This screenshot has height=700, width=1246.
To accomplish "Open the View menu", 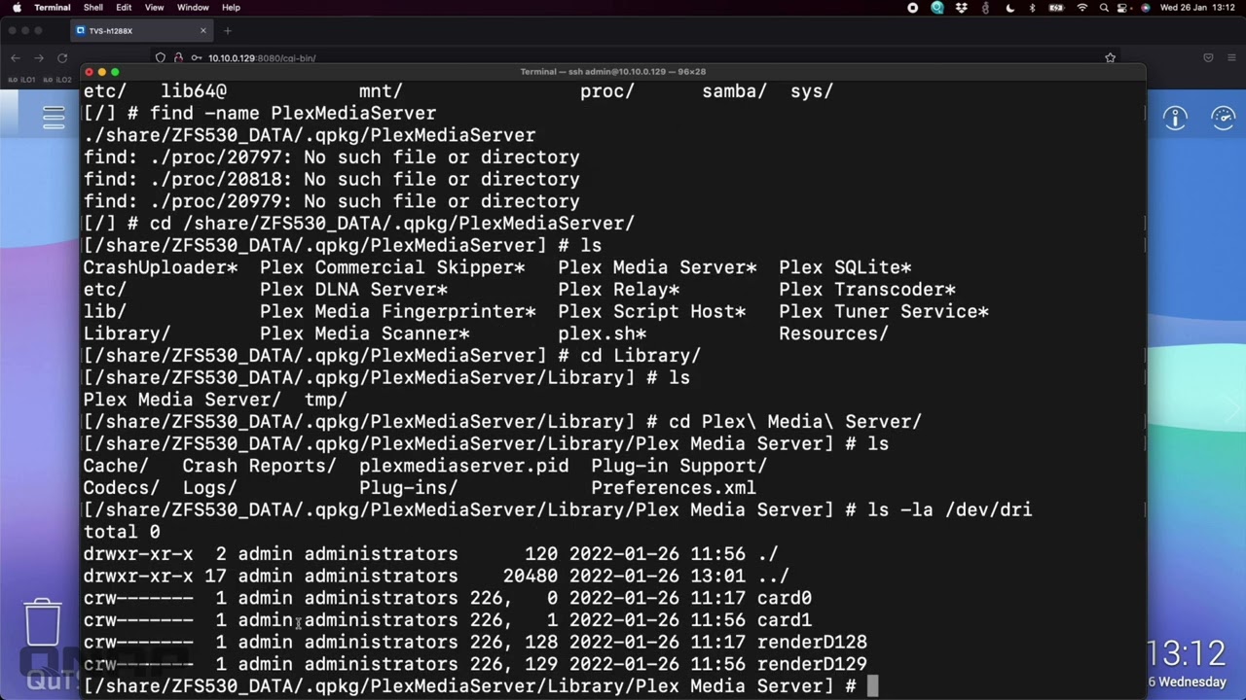I will [x=154, y=8].
